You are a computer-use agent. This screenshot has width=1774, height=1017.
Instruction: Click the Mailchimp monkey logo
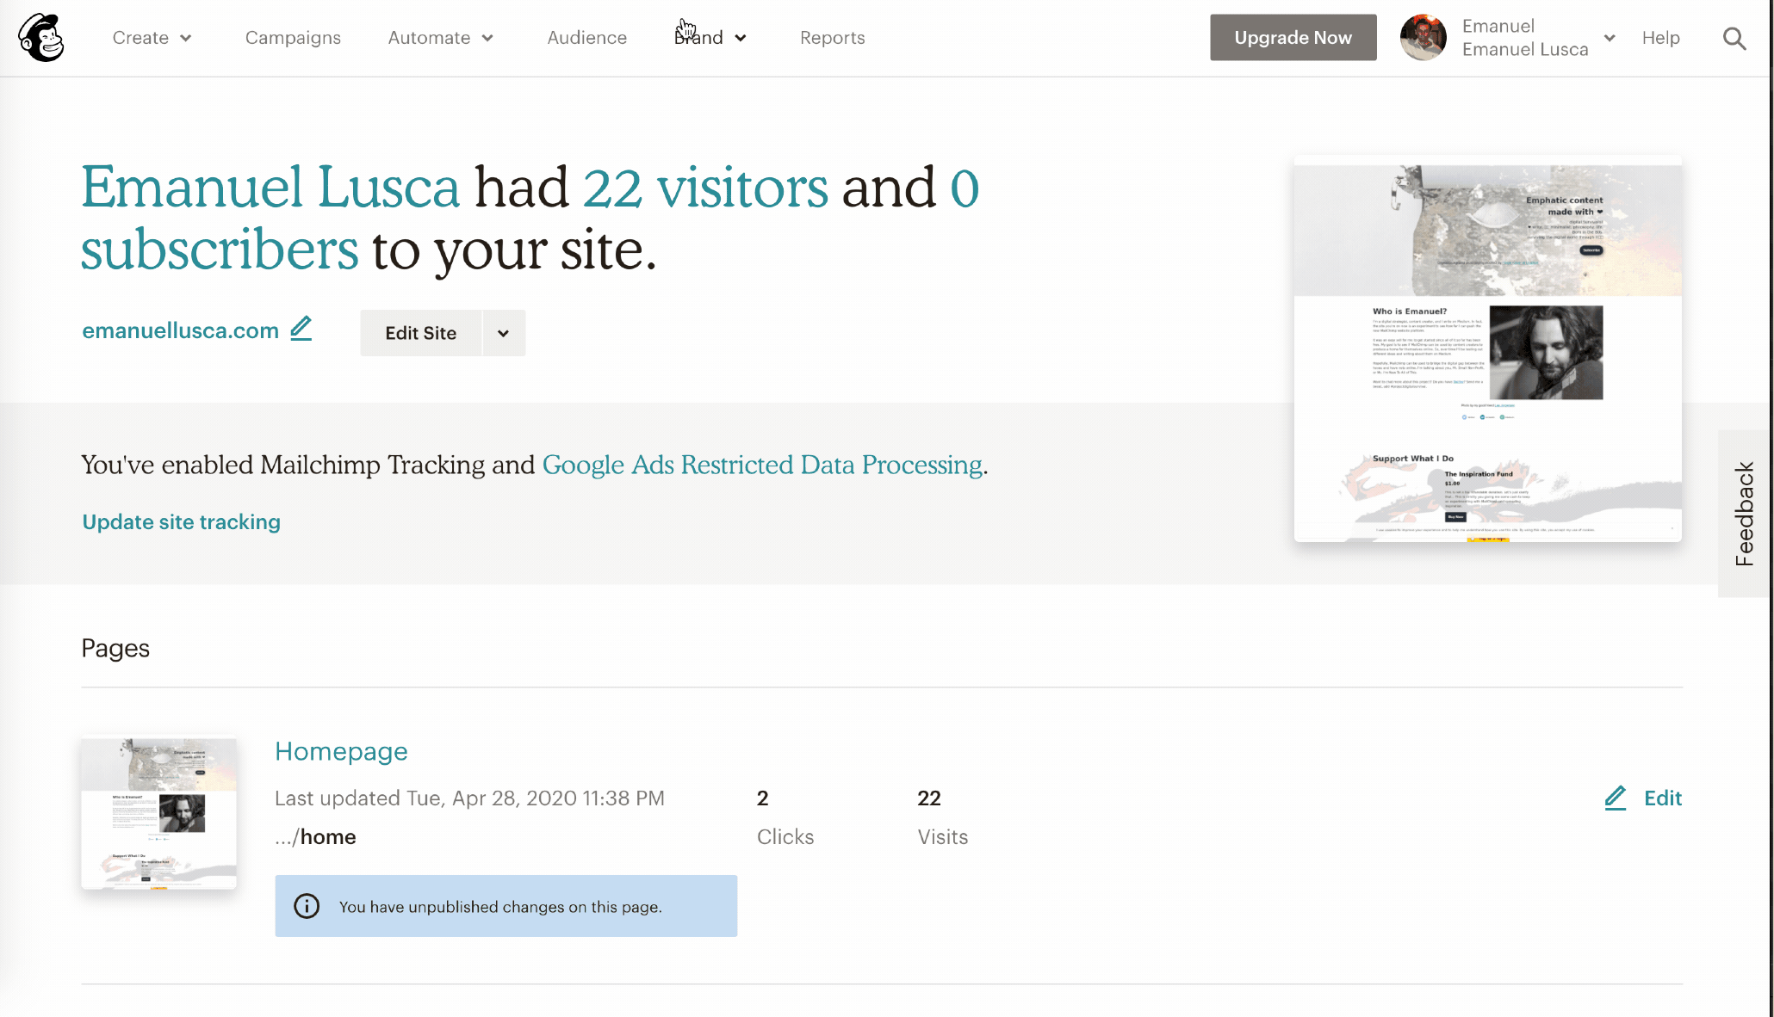pos(41,38)
